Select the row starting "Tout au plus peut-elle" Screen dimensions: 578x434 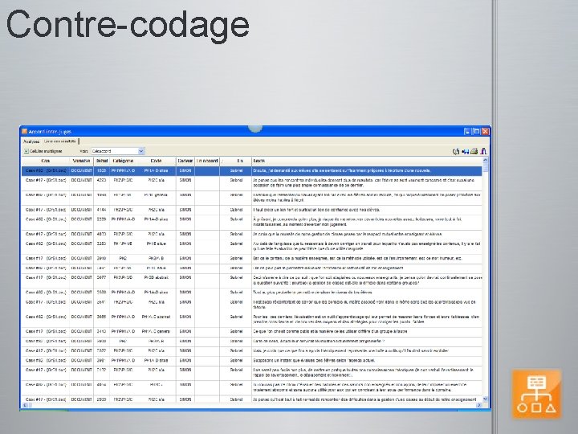[252, 293]
